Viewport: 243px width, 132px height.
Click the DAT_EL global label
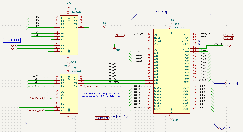point(120,35)
